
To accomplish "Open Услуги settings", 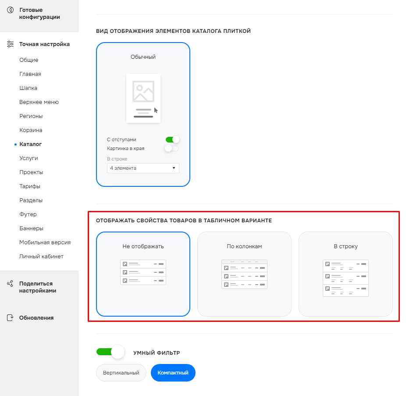I will click(x=29, y=158).
